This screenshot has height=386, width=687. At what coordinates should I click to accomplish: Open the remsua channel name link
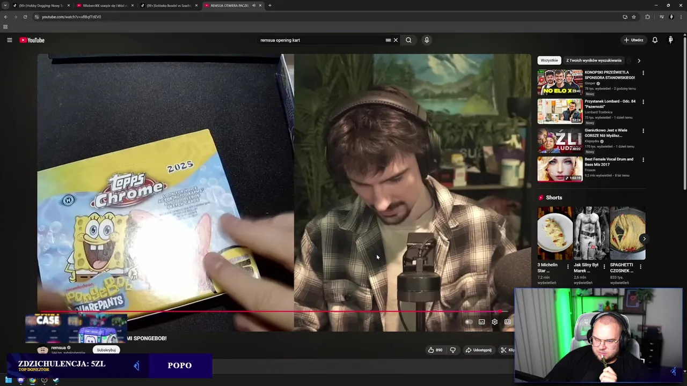point(58,347)
